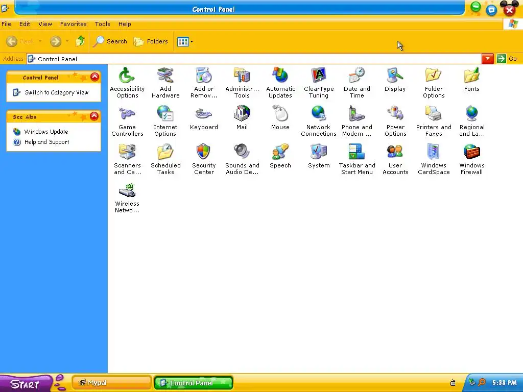Click the Search toolbar button
Screen dimensions: 523x392
[x=110, y=41]
